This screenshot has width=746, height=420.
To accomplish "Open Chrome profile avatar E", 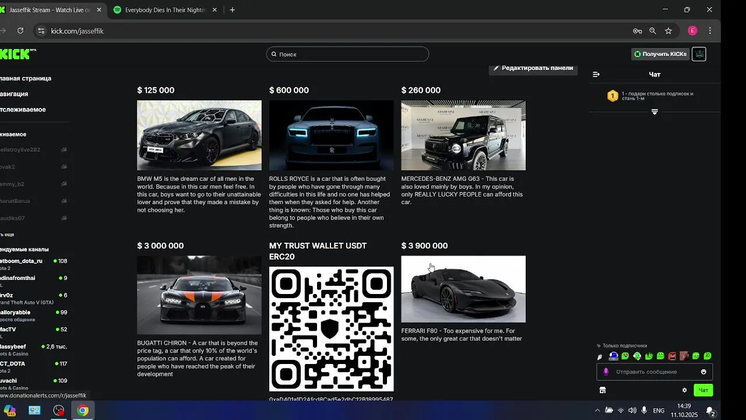I will 692,31.
